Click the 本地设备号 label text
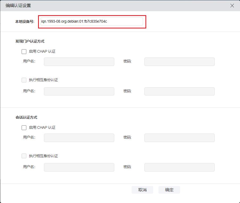The height and width of the screenshot is (203, 240). point(25,22)
